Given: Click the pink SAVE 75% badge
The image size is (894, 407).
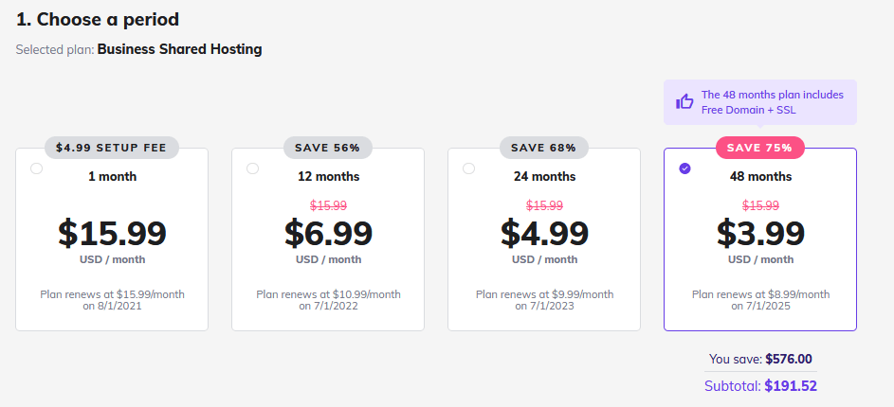Looking at the screenshot, I should pos(760,148).
